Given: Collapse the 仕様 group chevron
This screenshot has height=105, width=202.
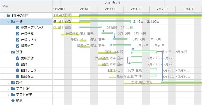Looking at the screenshot, I should [x=8, y=22].
